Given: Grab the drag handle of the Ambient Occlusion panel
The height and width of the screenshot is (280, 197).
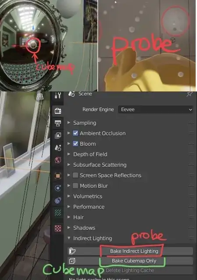Looking at the screenshot, I should 191,133.
